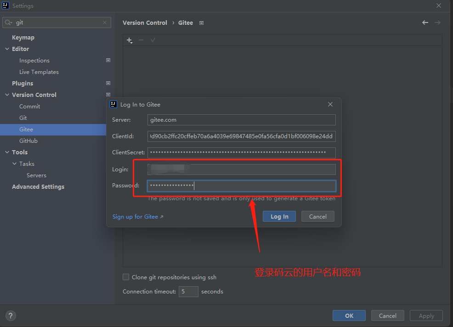This screenshot has width=453, height=327.
Task: Open the Sign up for Gitee link
Action: click(x=137, y=217)
